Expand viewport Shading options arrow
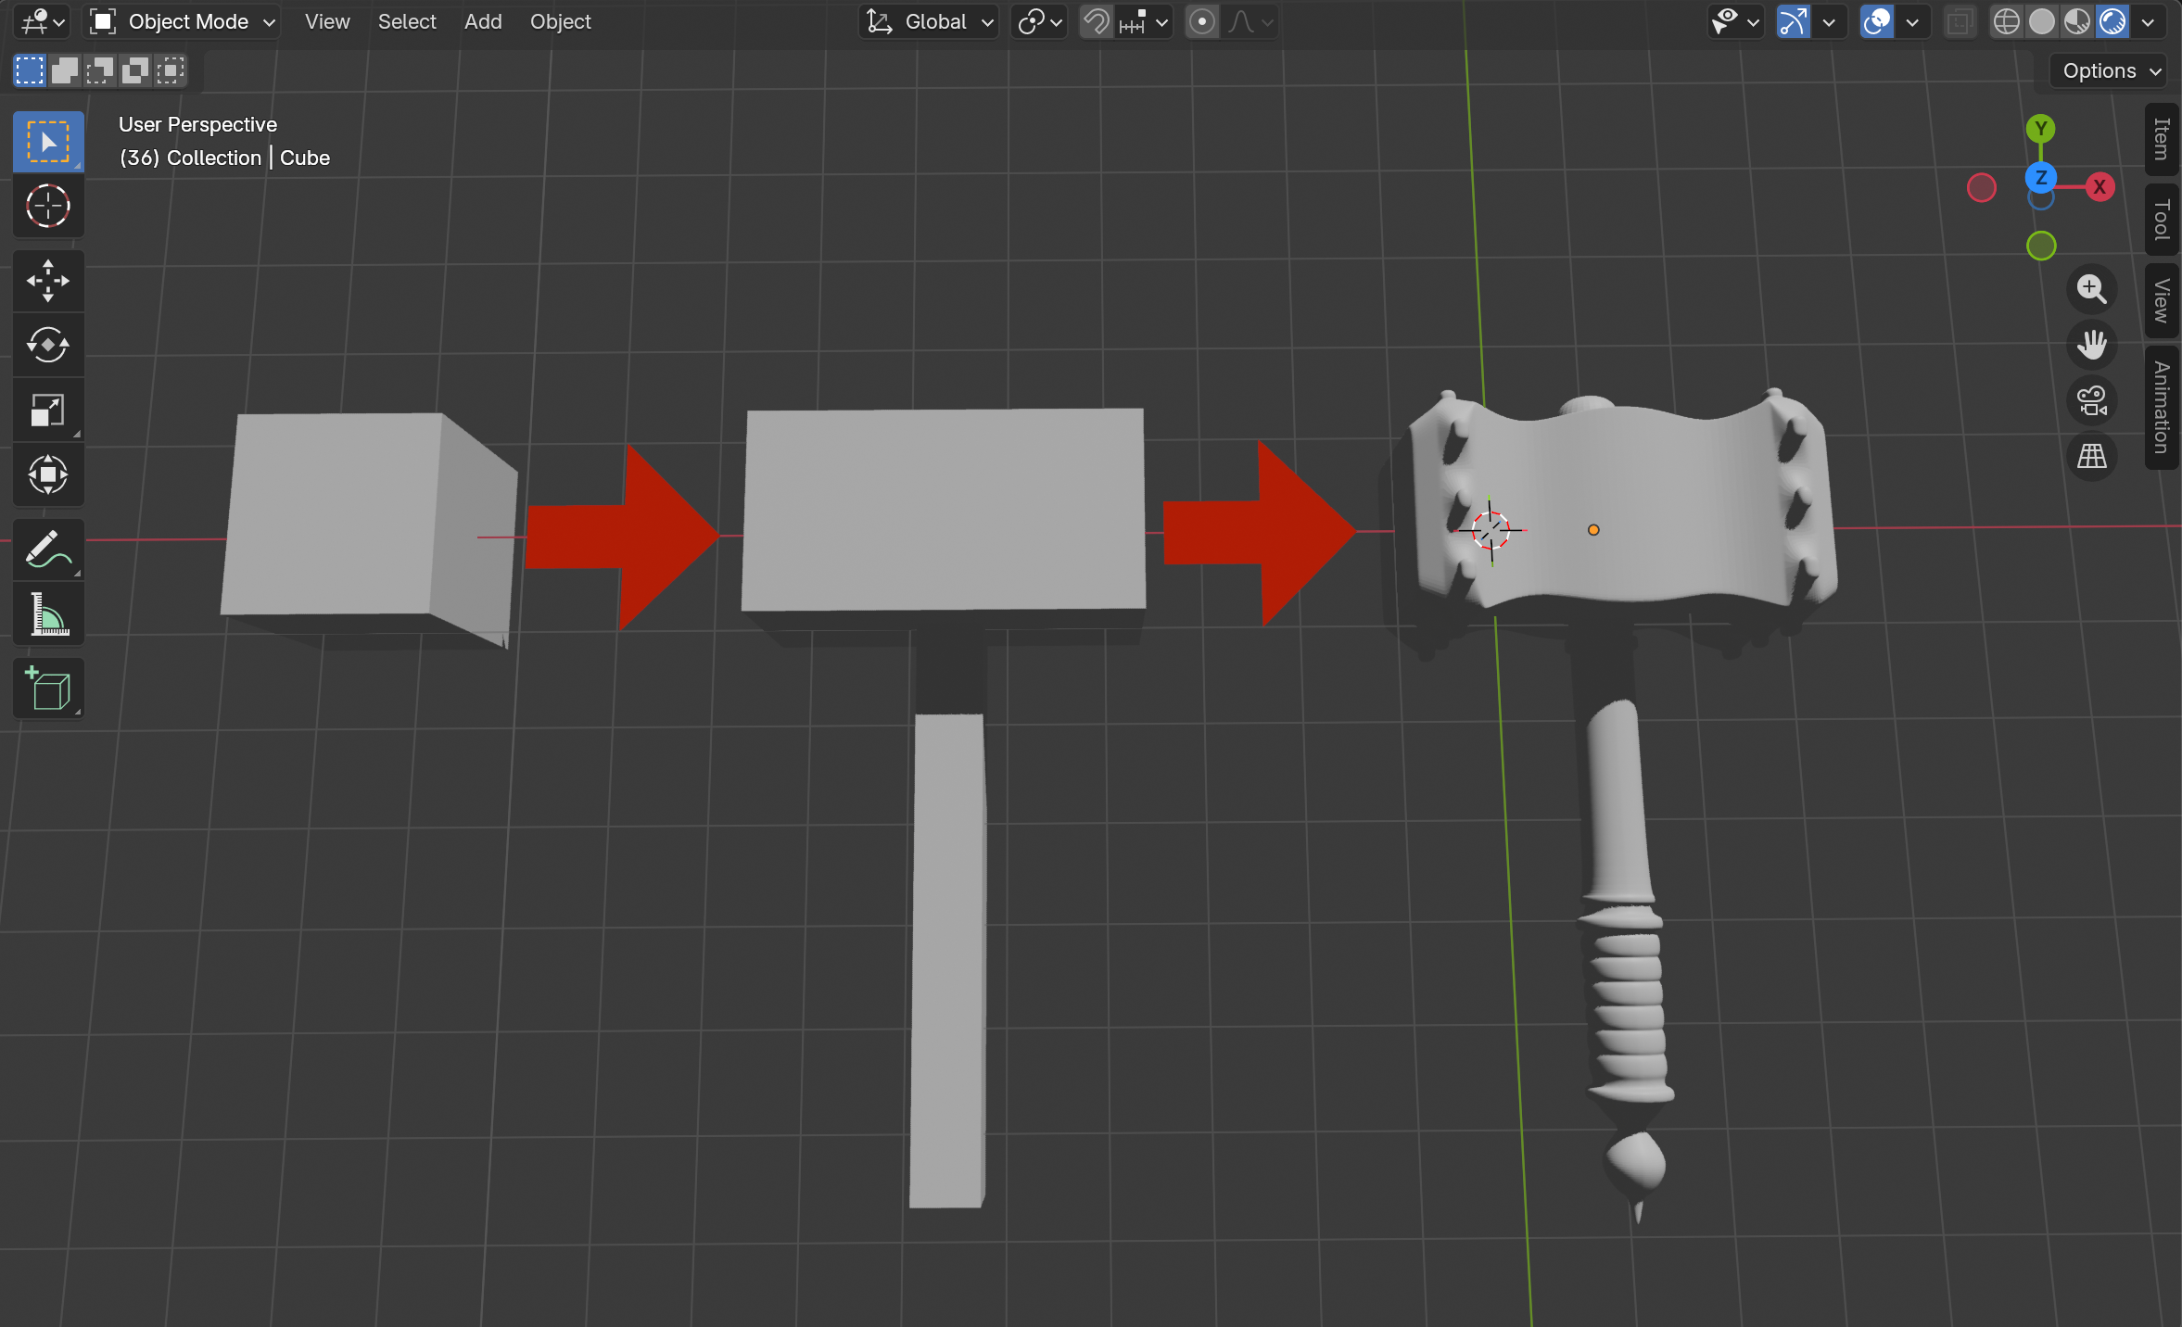The width and height of the screenshot is (2182, 1327). [2148, 21]
